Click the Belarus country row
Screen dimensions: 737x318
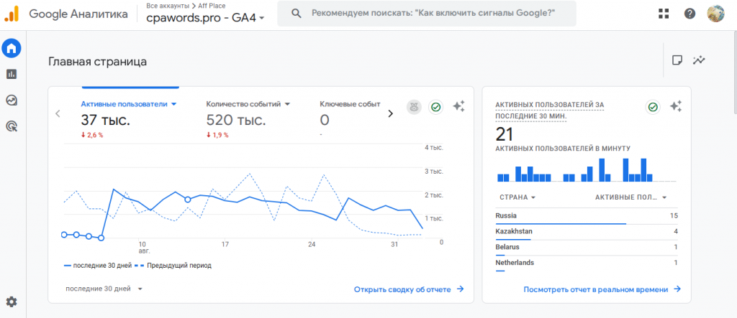point(587,248)
